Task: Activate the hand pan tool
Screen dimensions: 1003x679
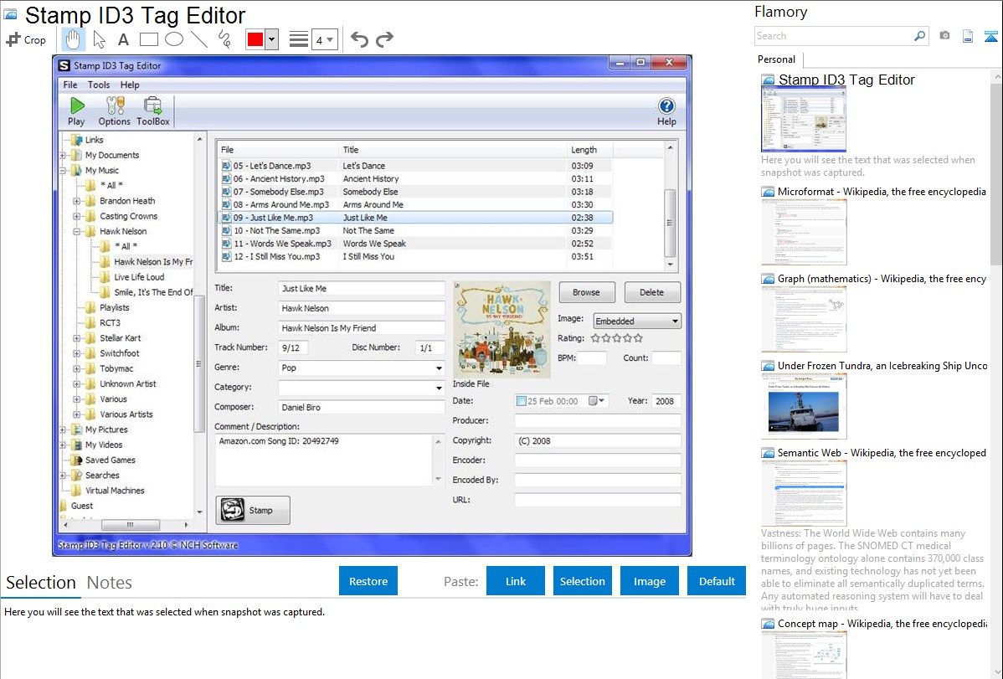Action: pos(74,39)
